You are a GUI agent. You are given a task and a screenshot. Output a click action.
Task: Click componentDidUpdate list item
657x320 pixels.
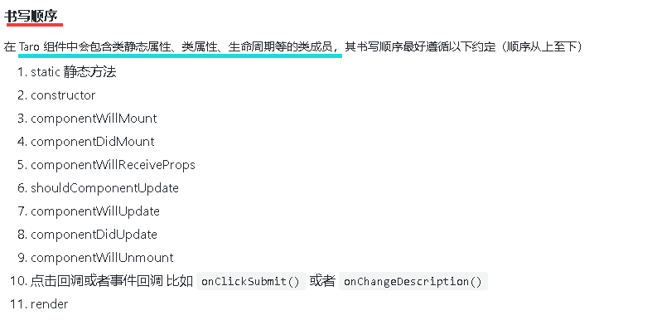point(94,234)
